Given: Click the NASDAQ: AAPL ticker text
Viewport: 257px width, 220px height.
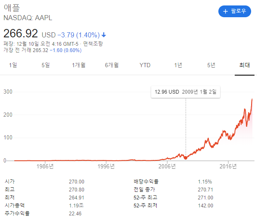Looking at the screenshot, I should [28, 18].
